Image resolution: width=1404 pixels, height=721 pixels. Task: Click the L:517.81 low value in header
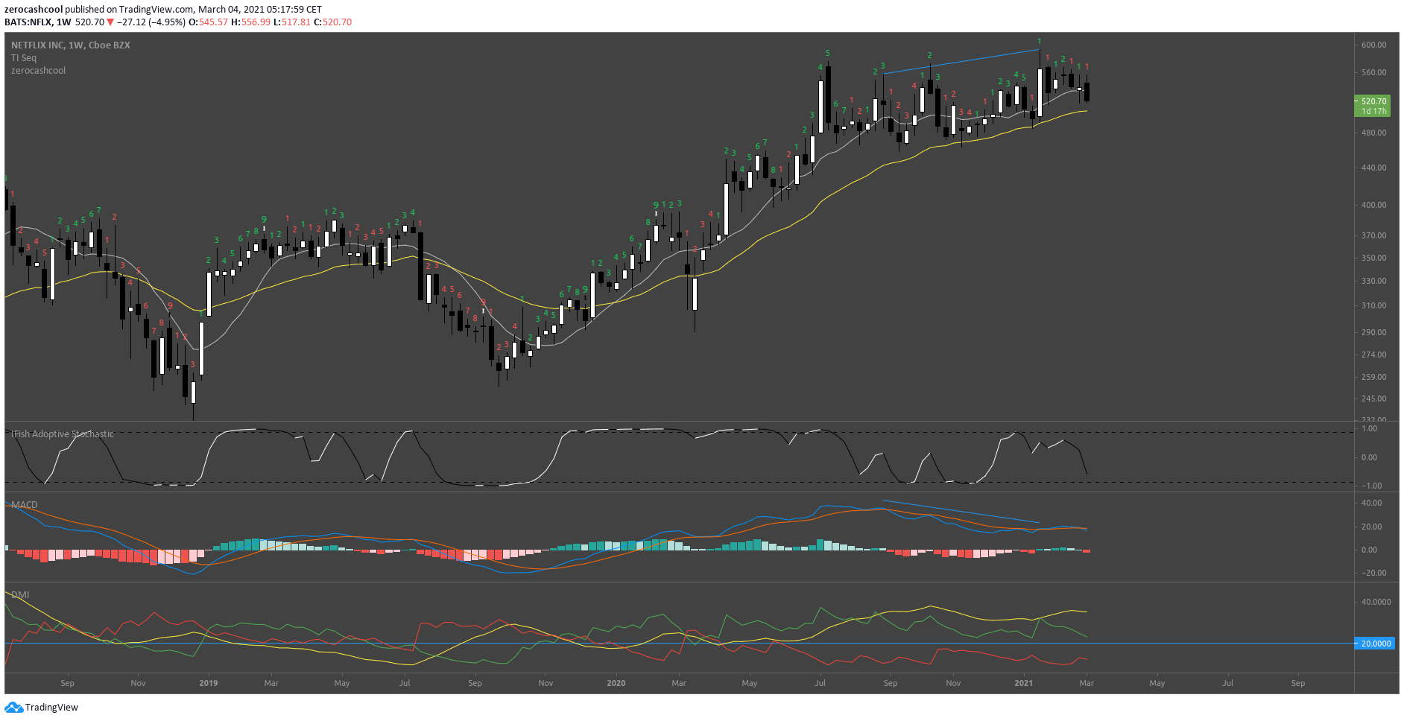pos(292,22)
